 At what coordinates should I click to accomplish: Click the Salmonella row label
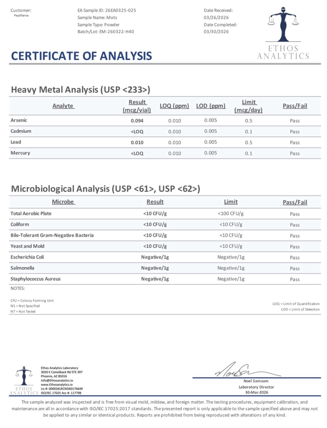click(23, 268)
